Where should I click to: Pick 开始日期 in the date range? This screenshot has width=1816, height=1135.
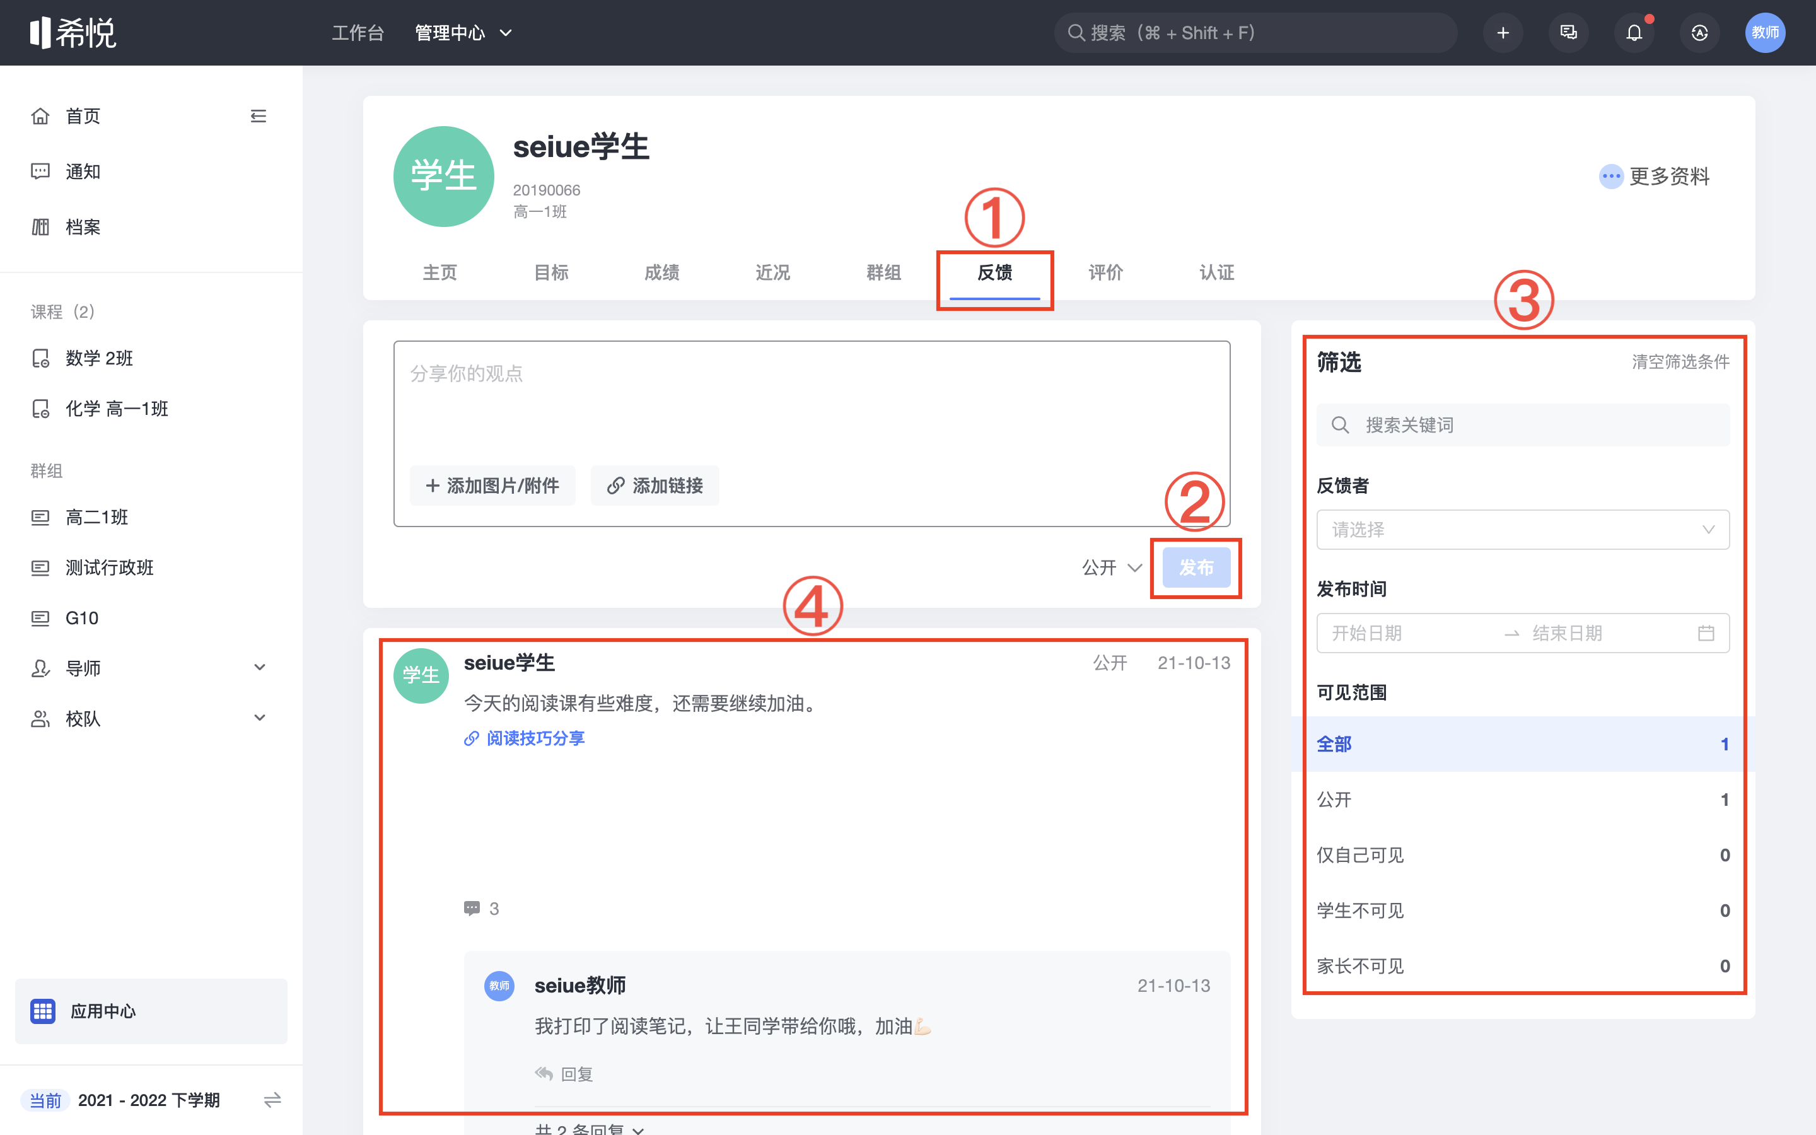(x=1367, y=634)
